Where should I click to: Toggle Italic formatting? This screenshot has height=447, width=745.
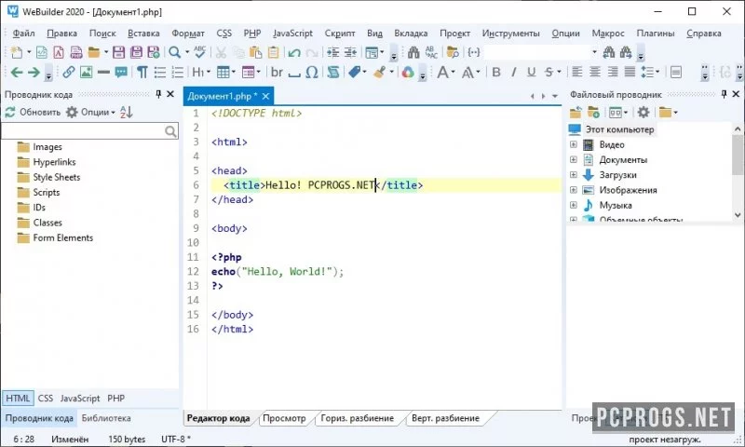click(x=514, y=73)
